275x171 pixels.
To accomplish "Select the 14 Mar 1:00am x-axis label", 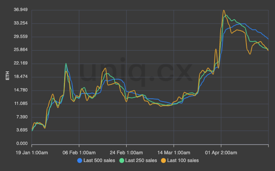I will pos(174,152).
